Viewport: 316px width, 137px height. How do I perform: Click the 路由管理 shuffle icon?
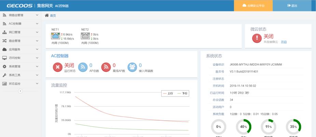pyautogui.click(x=4, y=41)
